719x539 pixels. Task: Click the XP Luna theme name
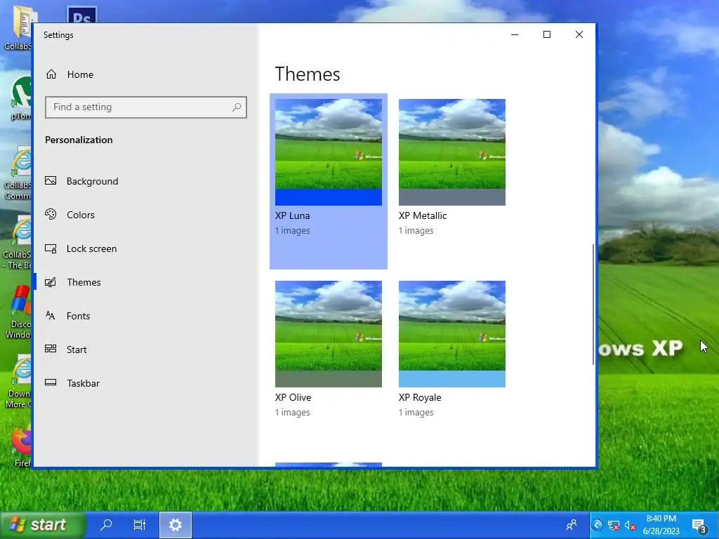pos(293,215)
